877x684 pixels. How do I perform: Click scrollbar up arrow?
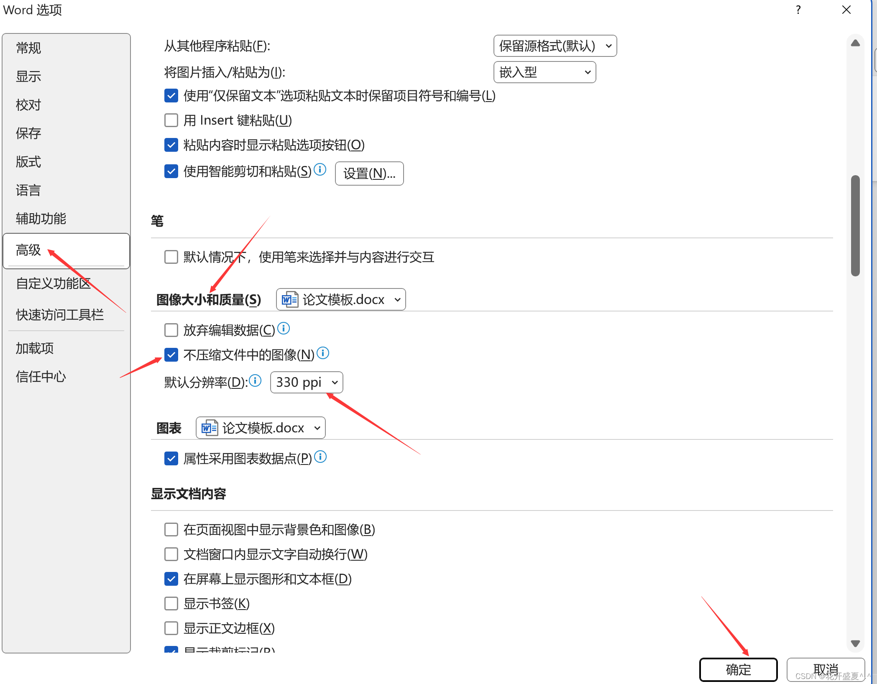855,43
